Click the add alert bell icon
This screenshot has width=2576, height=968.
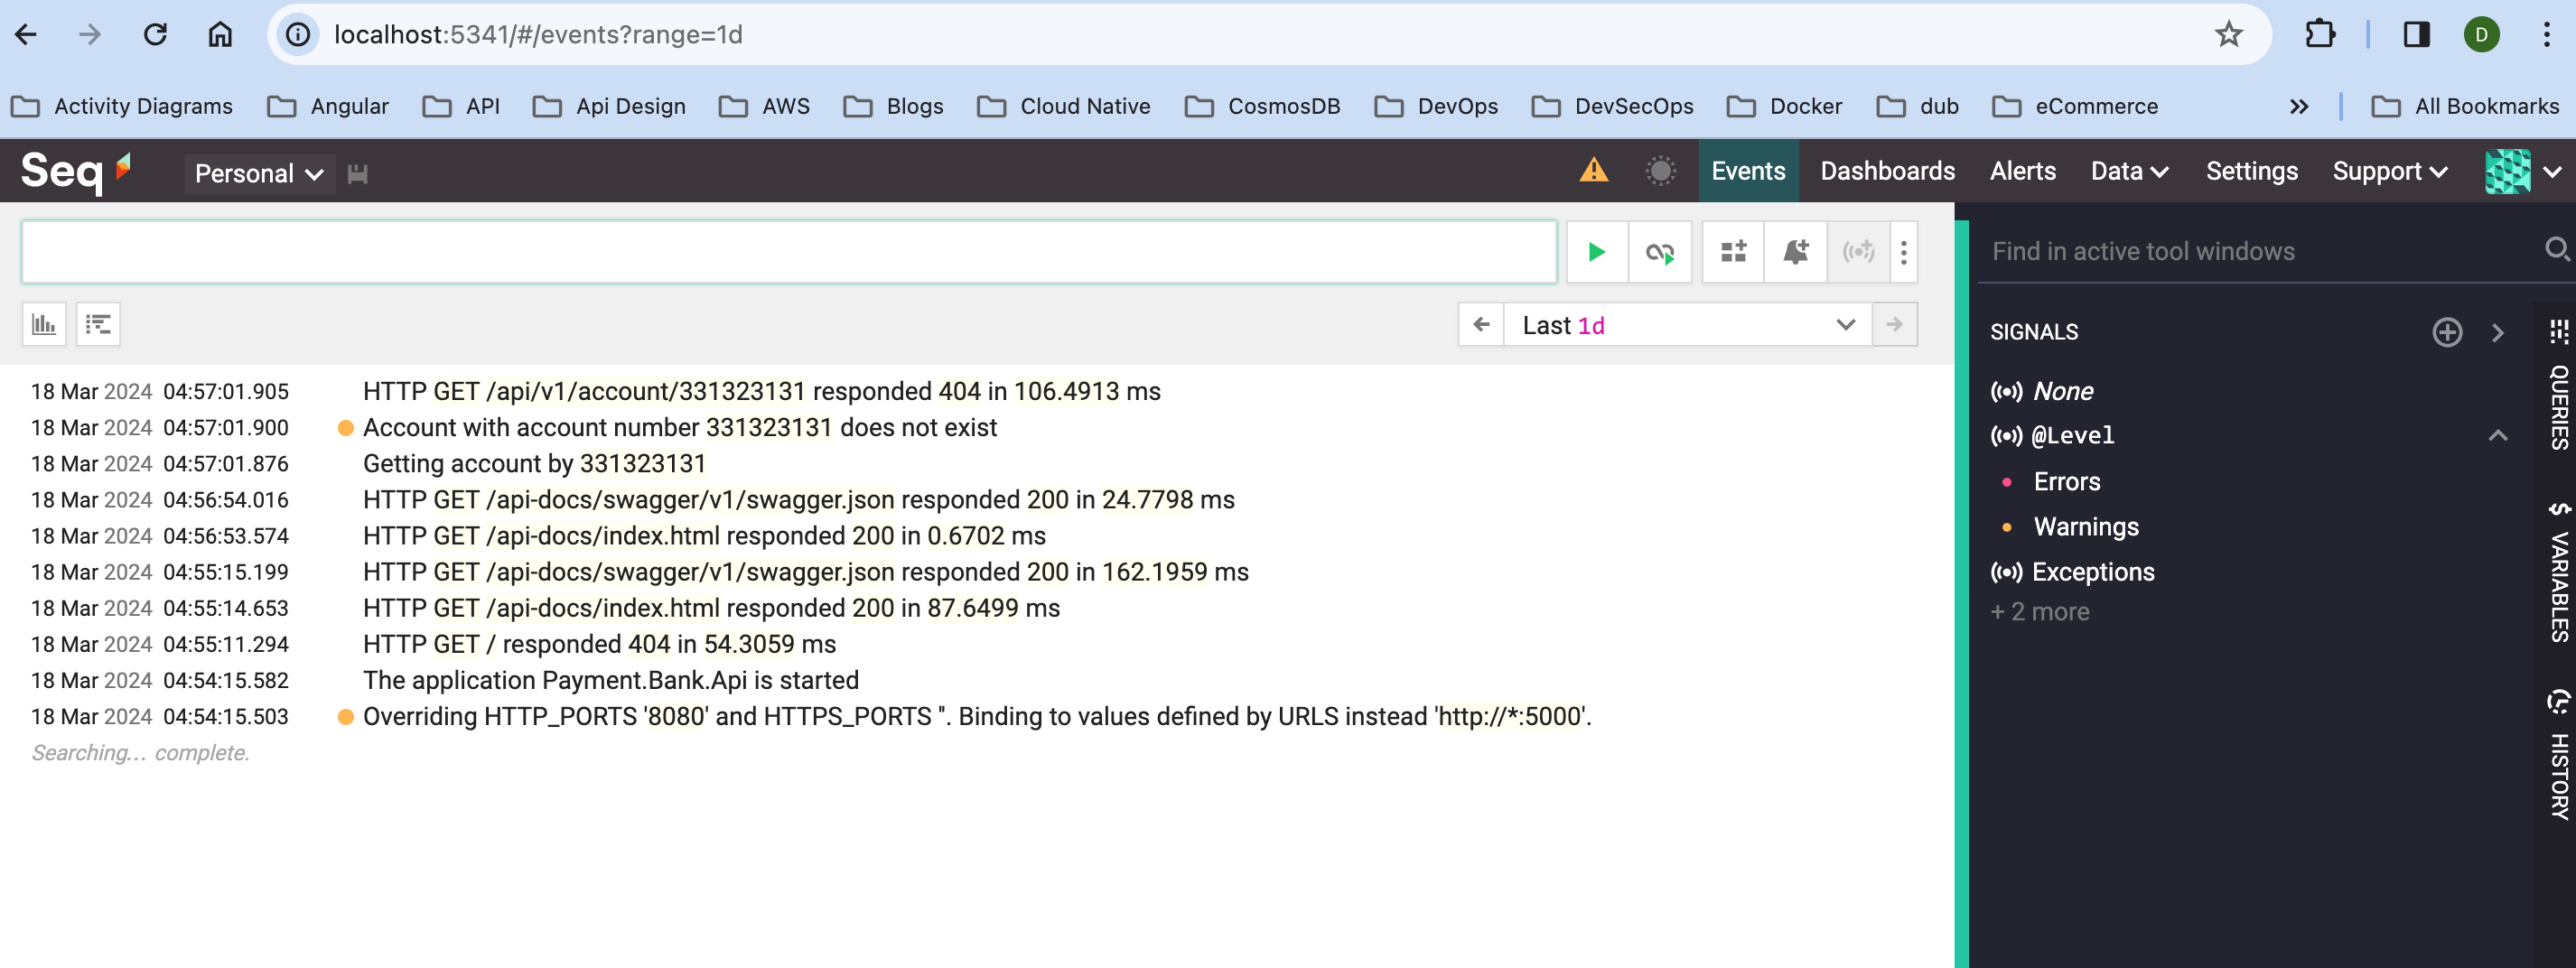tap(1795, 252)
